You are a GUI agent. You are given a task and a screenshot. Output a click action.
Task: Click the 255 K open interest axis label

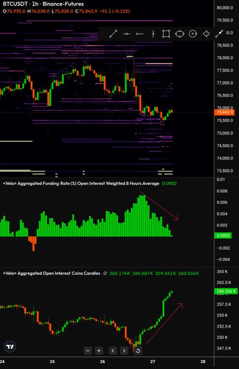(222, 315)
